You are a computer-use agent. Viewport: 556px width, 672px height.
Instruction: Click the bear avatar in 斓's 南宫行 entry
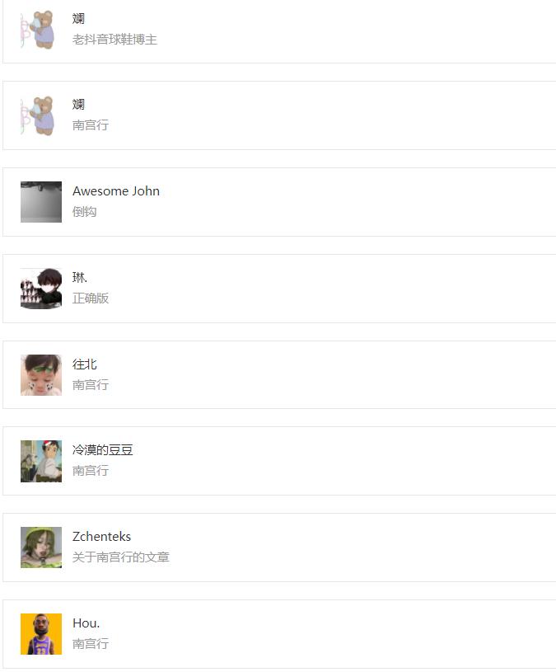41,115
